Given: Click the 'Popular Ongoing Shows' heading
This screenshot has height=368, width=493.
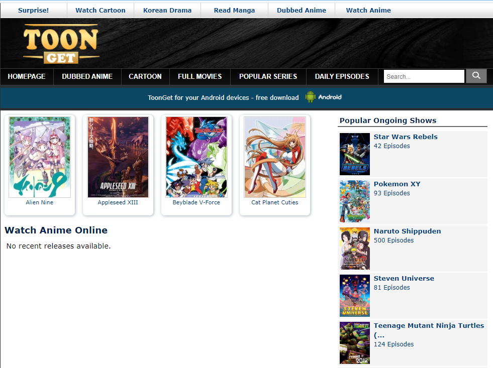Looking at the screenshot, I should (388, 120).
